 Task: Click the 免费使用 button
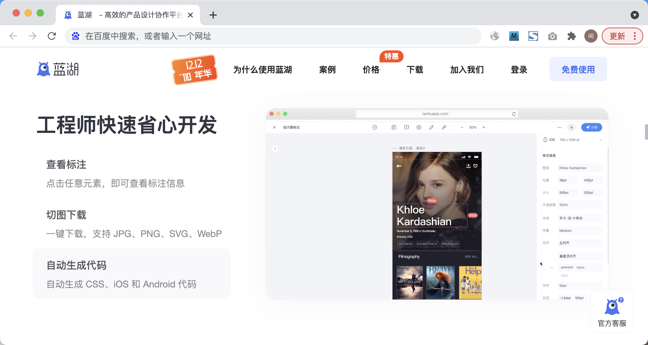click(x=578, y=69)
